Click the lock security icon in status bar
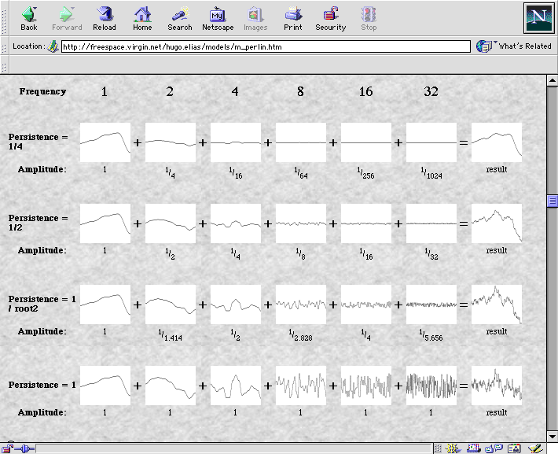558x454 pixels. tap(8, 448)
